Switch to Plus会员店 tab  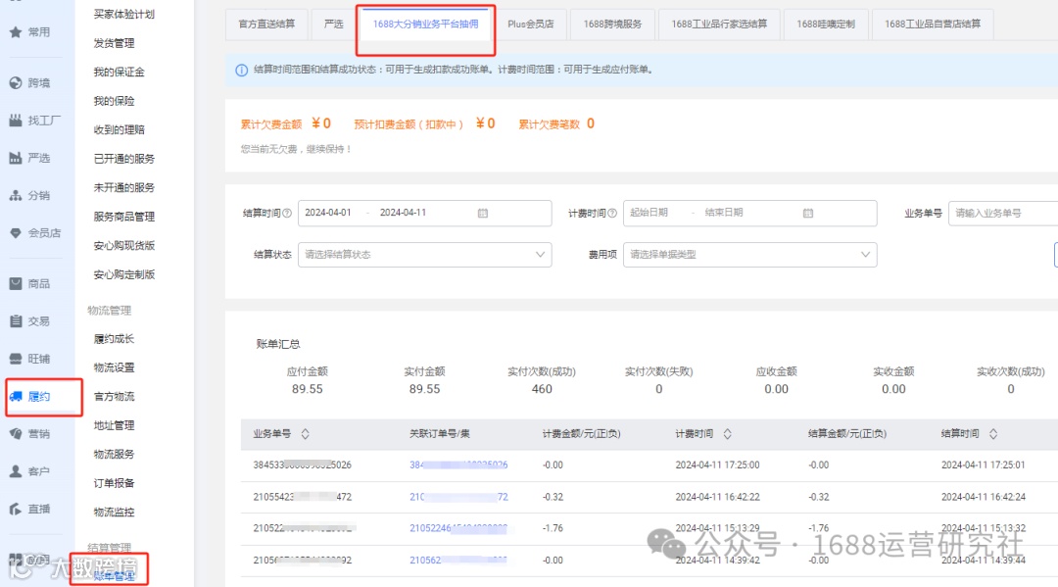[530, 24]
